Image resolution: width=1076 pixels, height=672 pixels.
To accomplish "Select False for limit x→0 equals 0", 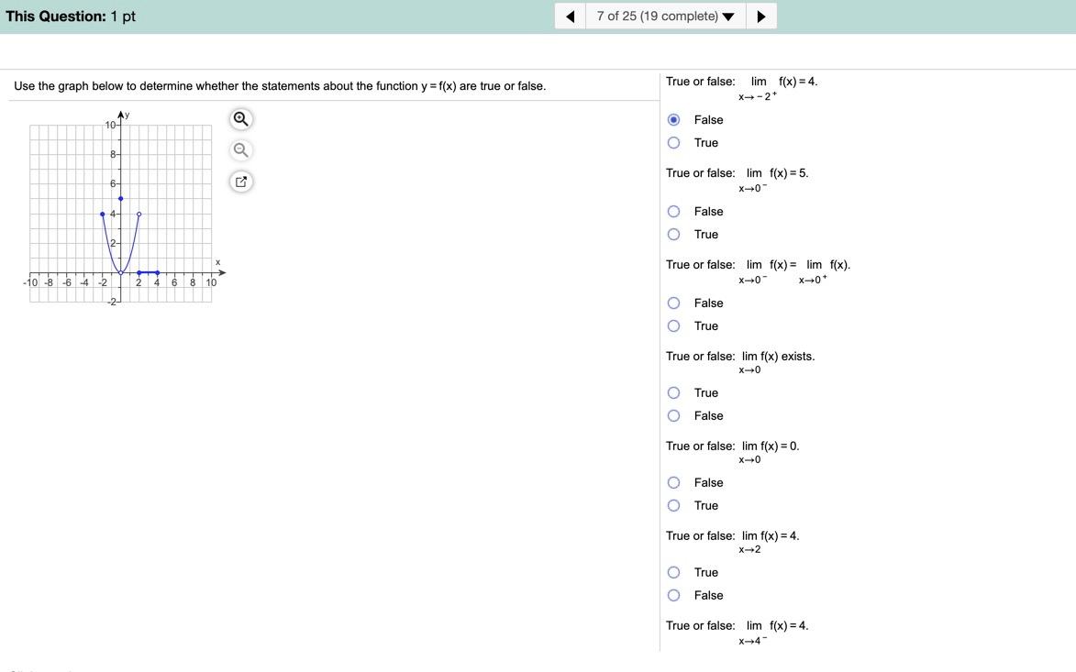I will (674, 483).
